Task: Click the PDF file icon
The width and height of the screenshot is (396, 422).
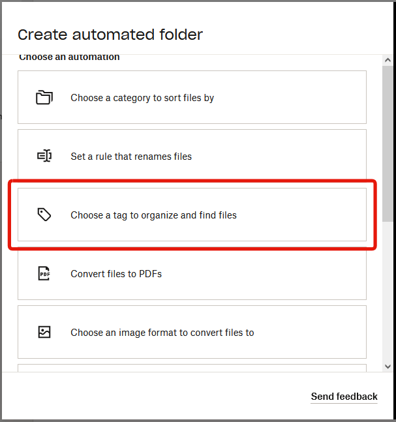Action: tap(44, 274)
